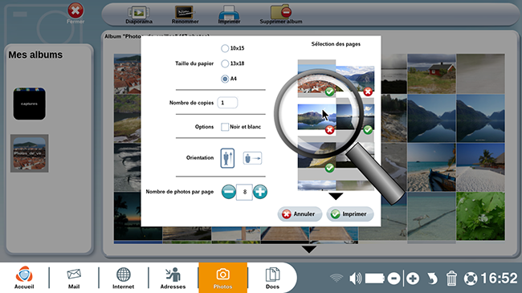Select the 13x18 paper size

225,63
